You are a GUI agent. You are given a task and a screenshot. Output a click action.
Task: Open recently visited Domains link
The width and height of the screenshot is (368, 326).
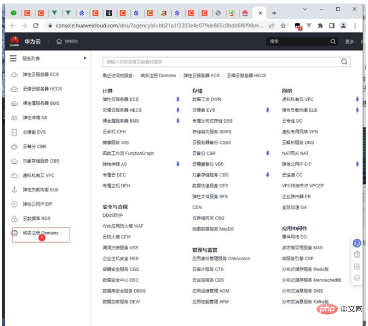click(158, 76)
